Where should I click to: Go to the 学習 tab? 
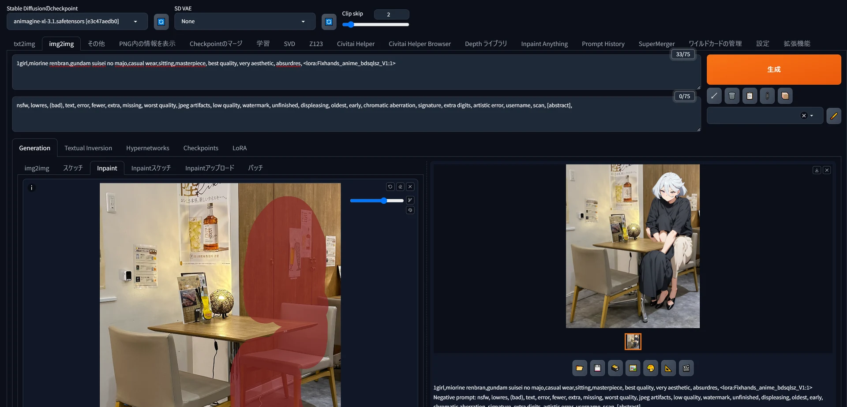pyautogui.click(x=263, y=44)
